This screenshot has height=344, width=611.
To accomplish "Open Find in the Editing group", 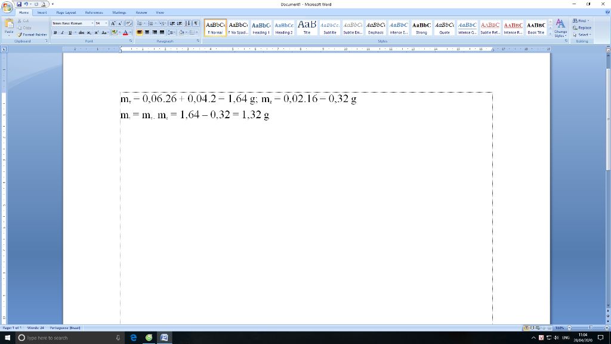I will click(x=580, y=21).
